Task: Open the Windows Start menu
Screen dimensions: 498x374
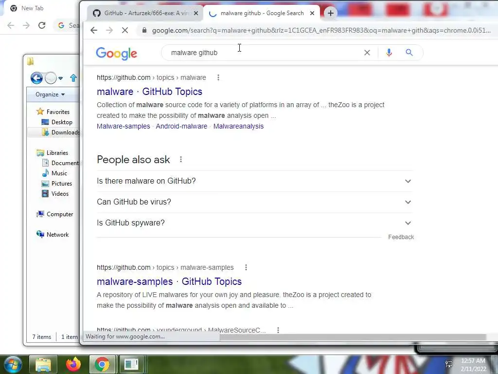Action: point(12,364)
